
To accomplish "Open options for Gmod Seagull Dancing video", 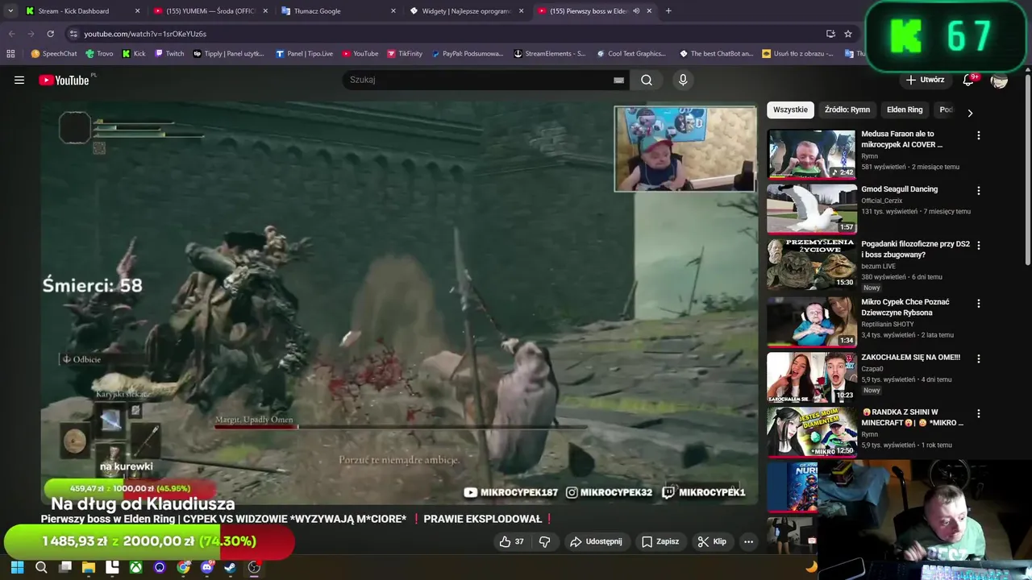I will click(979, 191).
